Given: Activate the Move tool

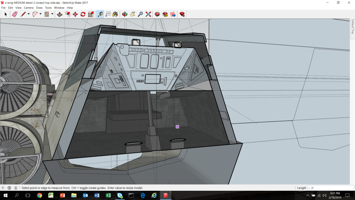Looking at the screenshot, I should [75, 14].
